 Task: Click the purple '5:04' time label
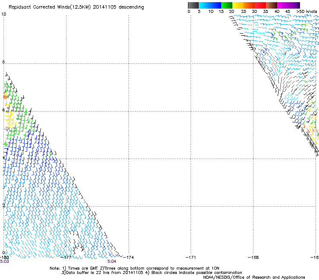(x=112, y=261)
